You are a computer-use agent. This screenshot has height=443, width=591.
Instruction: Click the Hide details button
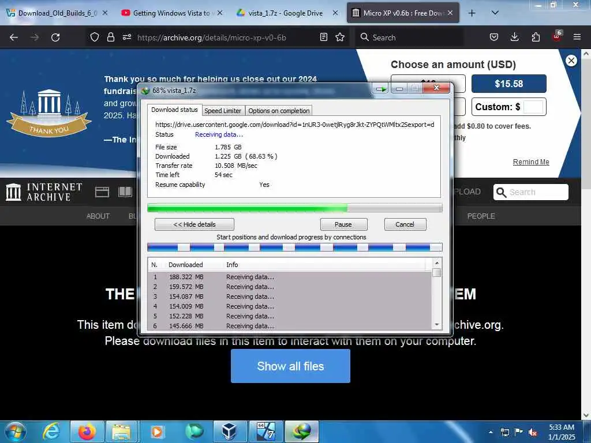(194, 224)
